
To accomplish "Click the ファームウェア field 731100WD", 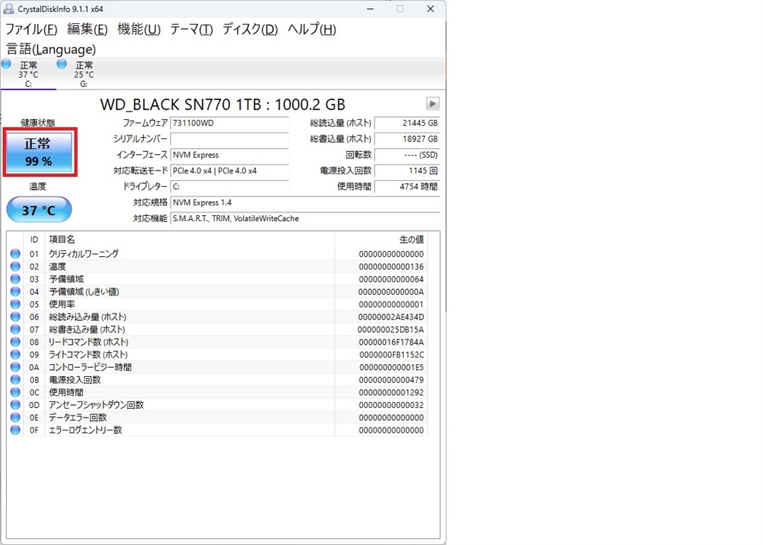I will point(229,123).
